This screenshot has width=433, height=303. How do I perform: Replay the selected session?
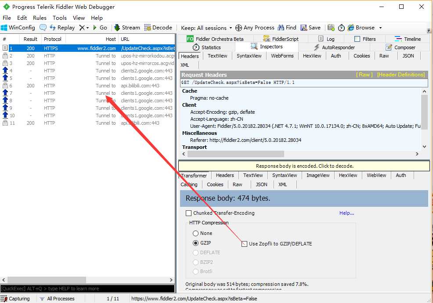click(x=62, y=28)
